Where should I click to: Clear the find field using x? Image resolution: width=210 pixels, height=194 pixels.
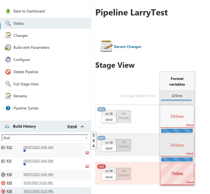(86, 138)
